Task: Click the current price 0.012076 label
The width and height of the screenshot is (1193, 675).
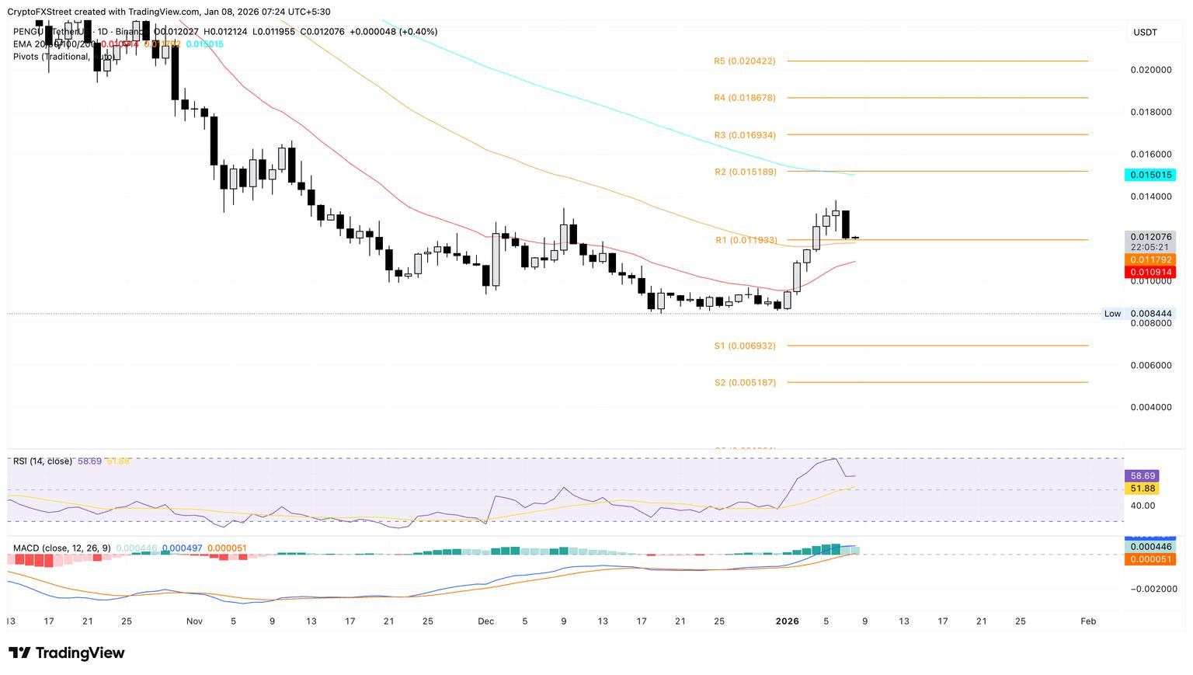Action: [x=1150, y=236]
